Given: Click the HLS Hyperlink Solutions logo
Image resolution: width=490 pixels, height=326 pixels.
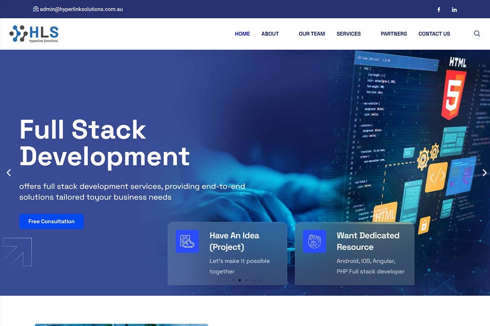Looking at the screenshot, I should 34,34.
